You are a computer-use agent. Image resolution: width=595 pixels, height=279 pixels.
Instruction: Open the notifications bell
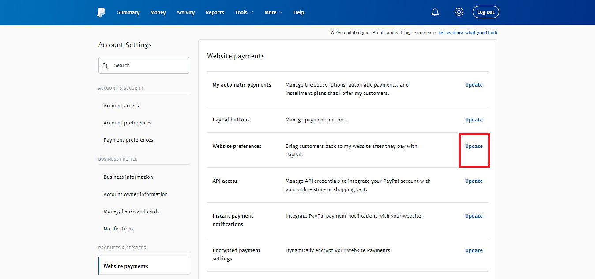[x=435, y=12]
